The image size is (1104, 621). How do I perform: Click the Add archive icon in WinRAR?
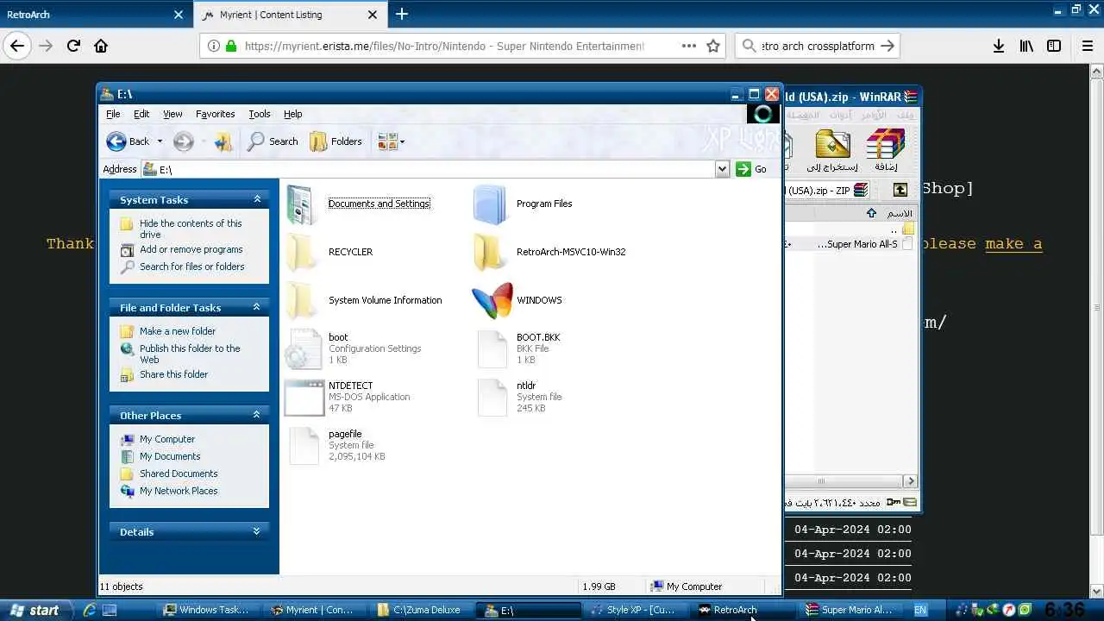(886, 150)
